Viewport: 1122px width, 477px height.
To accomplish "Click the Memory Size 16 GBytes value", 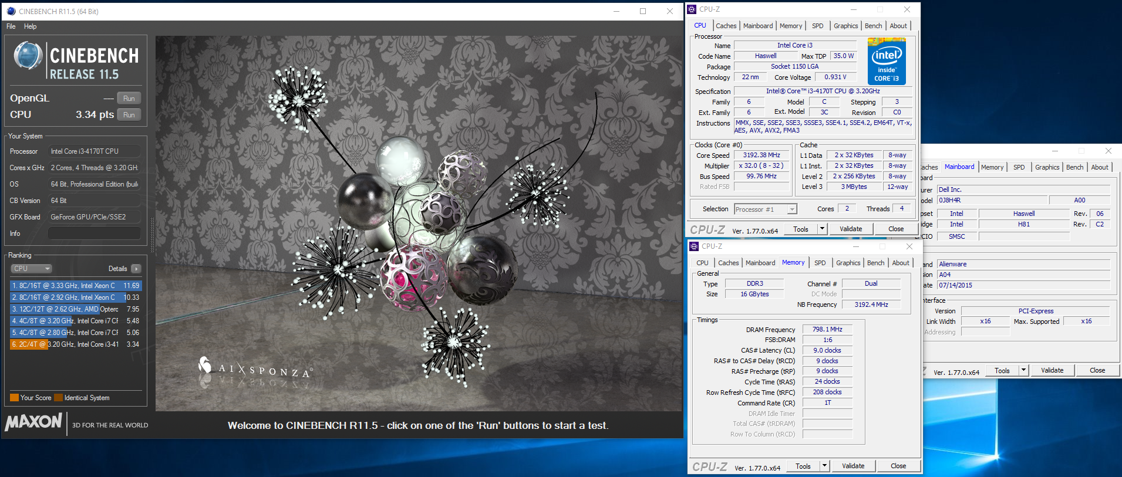I will (754, 295).
